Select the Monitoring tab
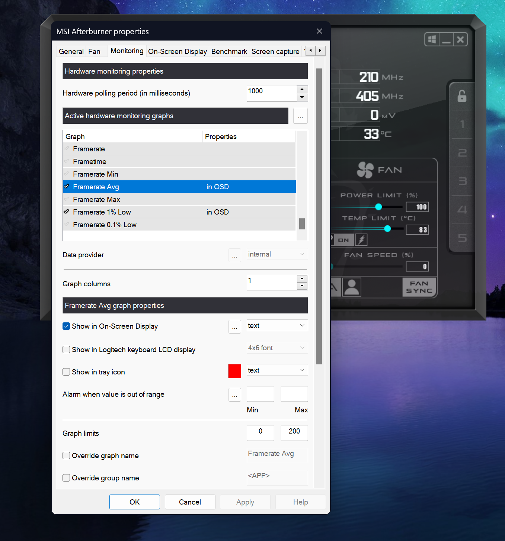Viewport: 505px width, 541px height. pos(127,51)
